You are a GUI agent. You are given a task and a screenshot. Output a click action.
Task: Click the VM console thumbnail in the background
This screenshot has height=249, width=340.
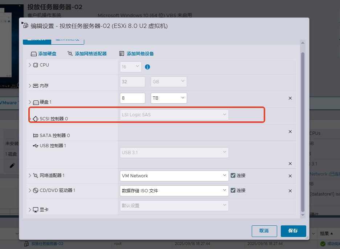pos(12,46)
